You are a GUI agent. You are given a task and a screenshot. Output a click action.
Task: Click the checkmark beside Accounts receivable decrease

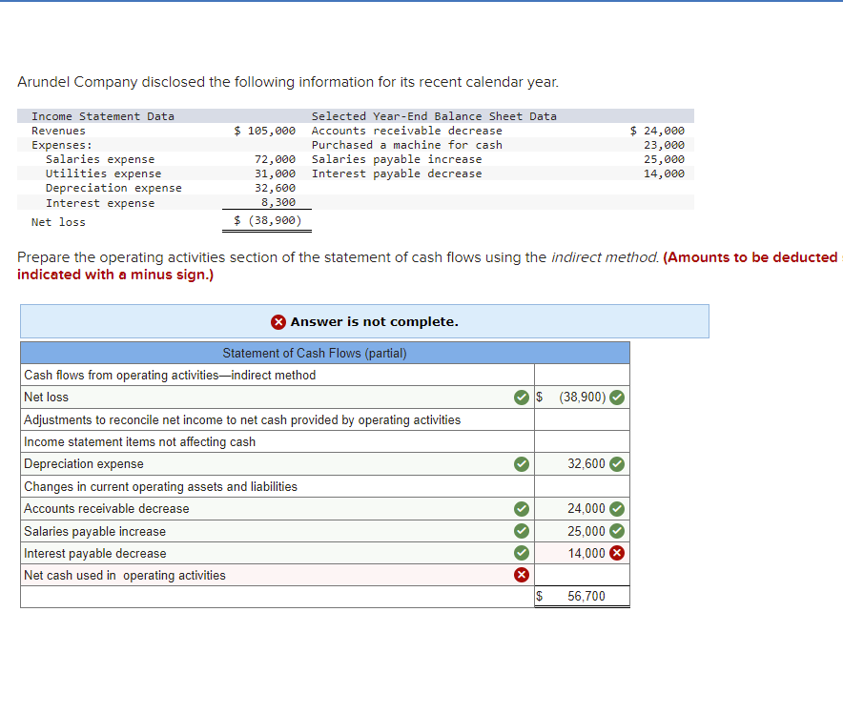pos(521,508)
